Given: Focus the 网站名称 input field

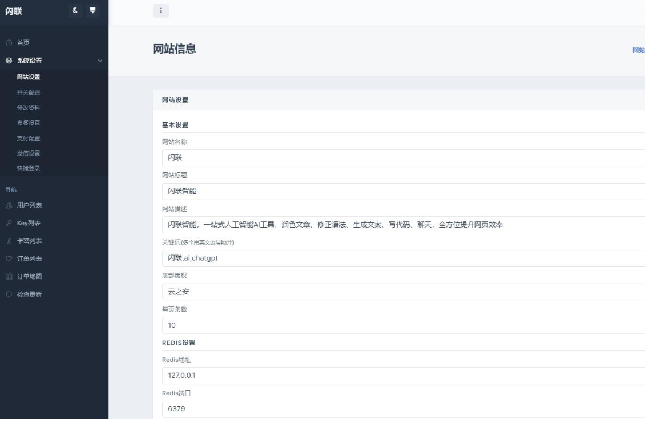Looking at the screenshot, I should tap(401, 158).
